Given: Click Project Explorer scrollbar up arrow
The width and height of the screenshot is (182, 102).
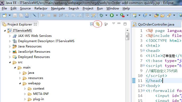Looking at the screenshot, I should point(127,30).
